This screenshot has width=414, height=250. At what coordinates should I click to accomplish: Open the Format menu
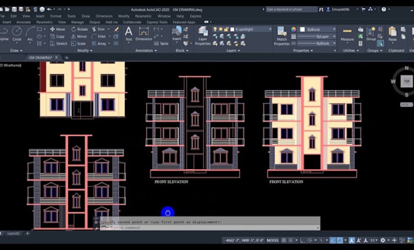pyautogui.click(x=56, y=16)
